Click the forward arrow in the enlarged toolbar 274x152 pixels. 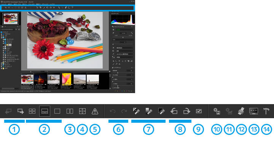(20, 111)
